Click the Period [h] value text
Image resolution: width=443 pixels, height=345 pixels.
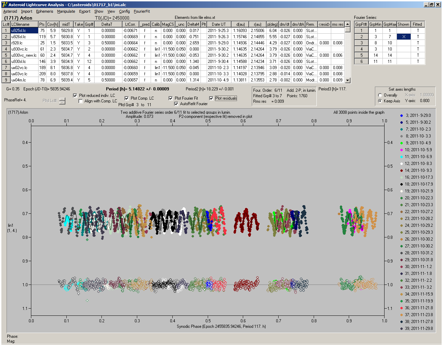point(138,89)
